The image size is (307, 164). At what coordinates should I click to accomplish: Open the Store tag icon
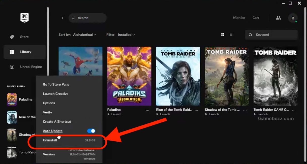[12, 37]
